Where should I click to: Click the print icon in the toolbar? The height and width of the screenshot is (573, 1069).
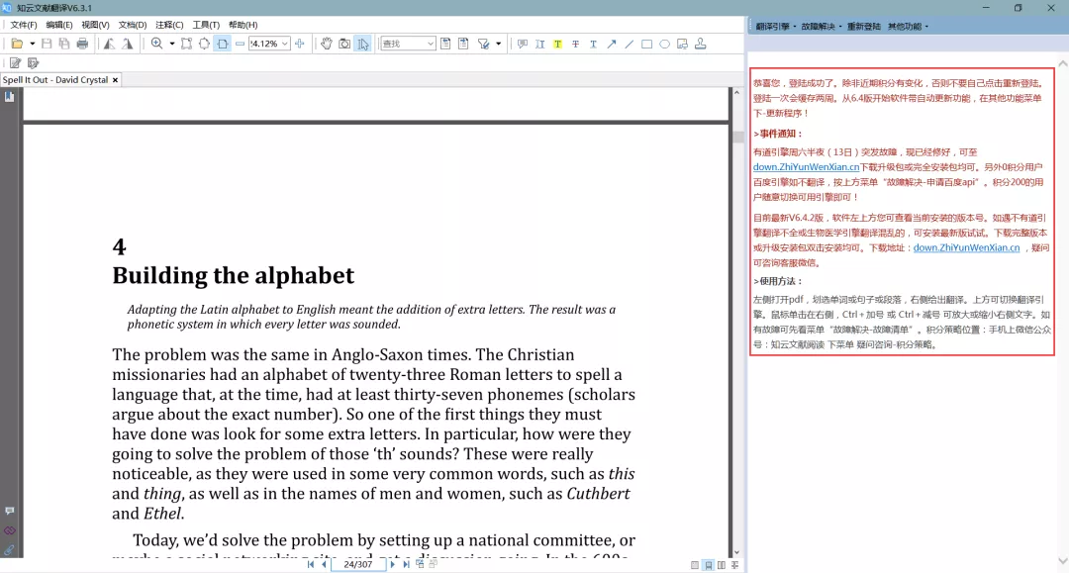point(82,44)
